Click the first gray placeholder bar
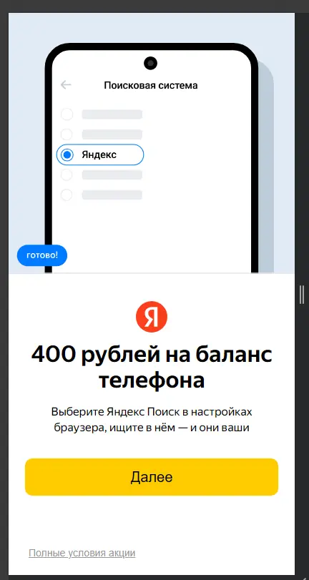309x580 pixels. coord(112,114)
